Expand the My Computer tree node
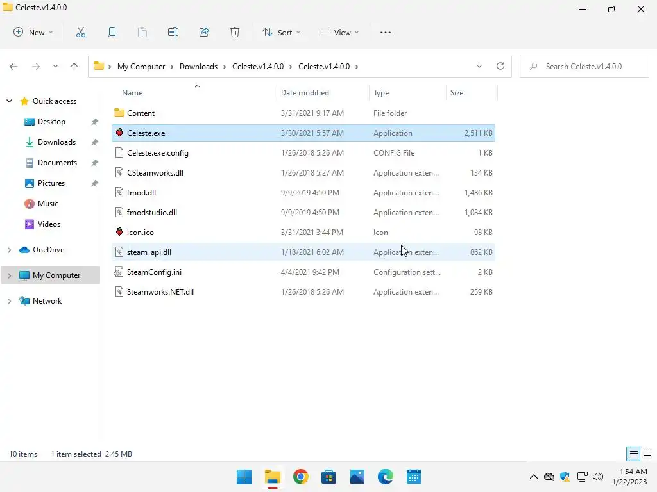This screenshot has height=492, width=657. tap(9, 275)
